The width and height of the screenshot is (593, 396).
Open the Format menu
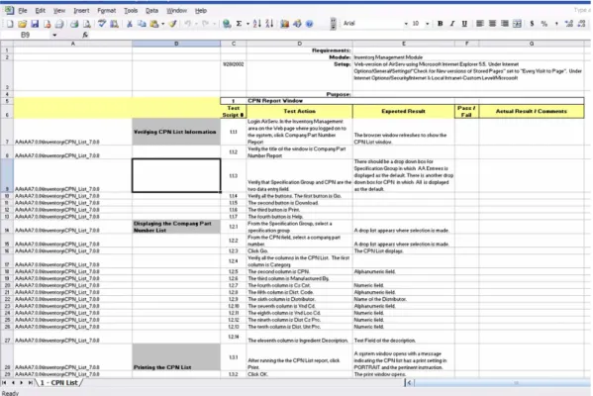(x=106, y=11)
